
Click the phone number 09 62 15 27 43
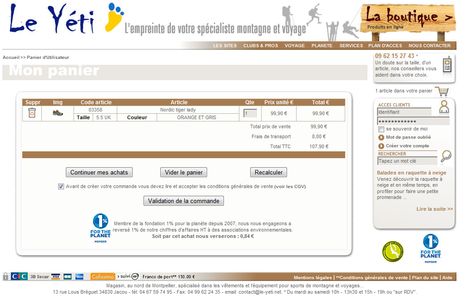point(395,56)
